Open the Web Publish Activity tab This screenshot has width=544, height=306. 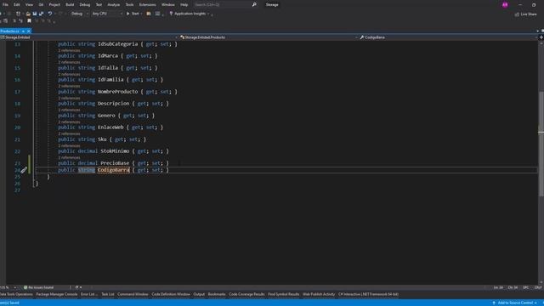click(x=319, y=294)
